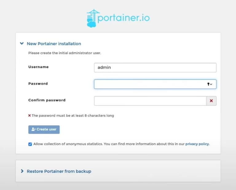Select the Confirm password input field
The width and height of the screenshot is (236, 190).
click(x=150, y=101)
